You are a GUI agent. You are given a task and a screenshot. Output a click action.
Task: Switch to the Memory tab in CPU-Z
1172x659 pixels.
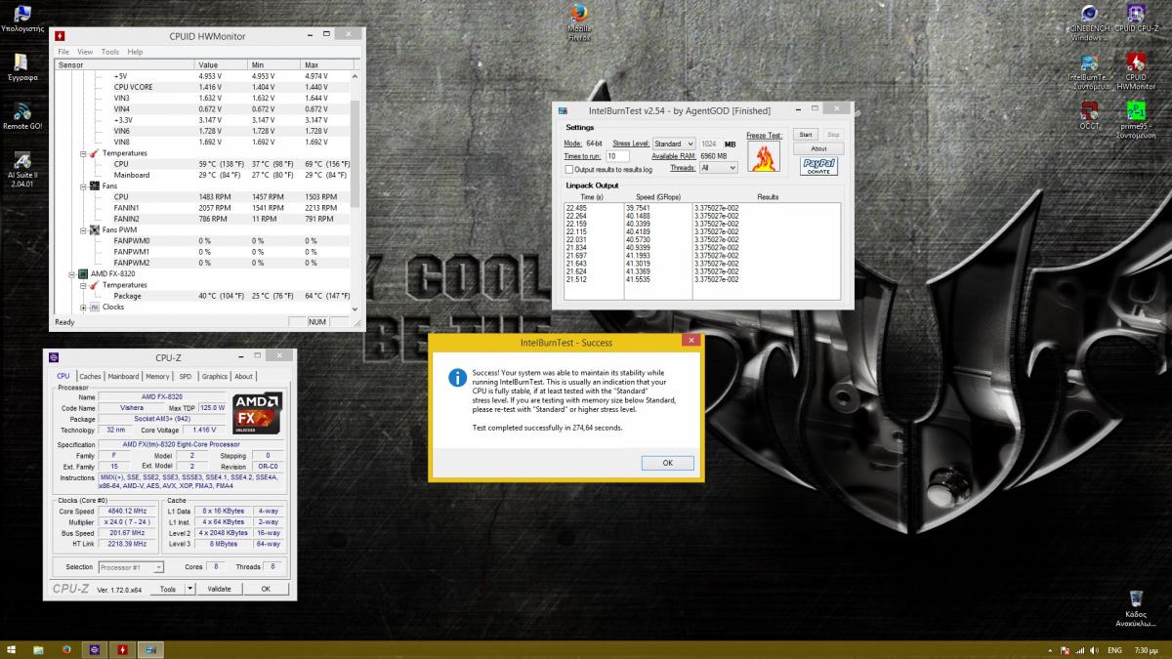[157, 376]
